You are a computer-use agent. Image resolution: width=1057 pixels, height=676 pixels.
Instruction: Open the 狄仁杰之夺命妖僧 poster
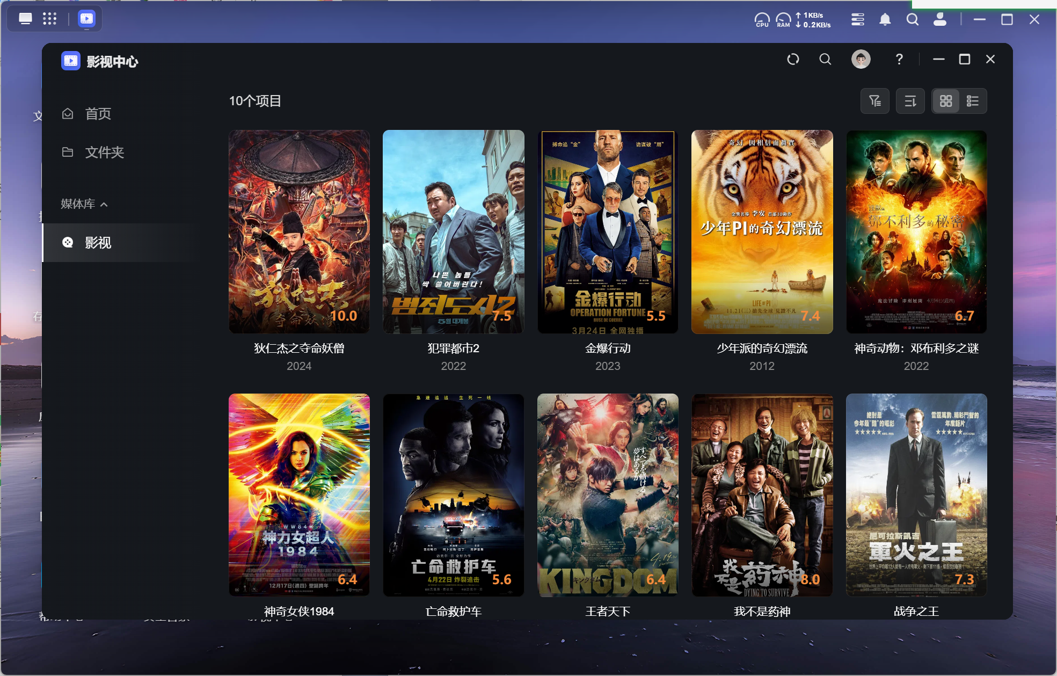[299, 231]
